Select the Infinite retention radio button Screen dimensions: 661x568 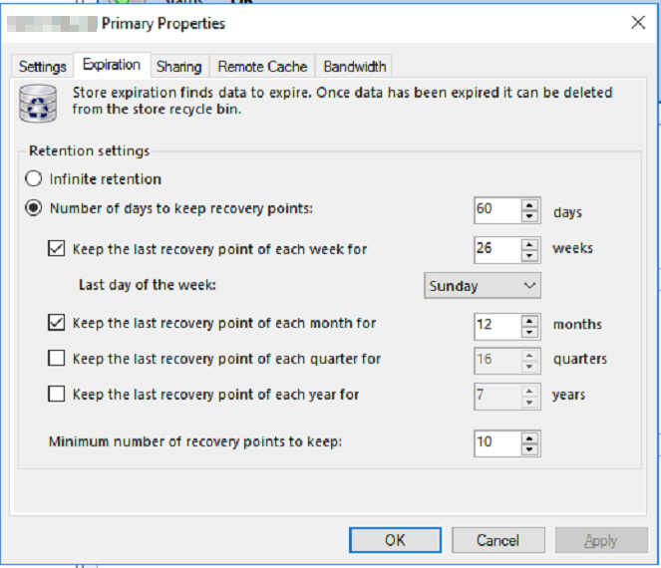[x=33, y=178]
